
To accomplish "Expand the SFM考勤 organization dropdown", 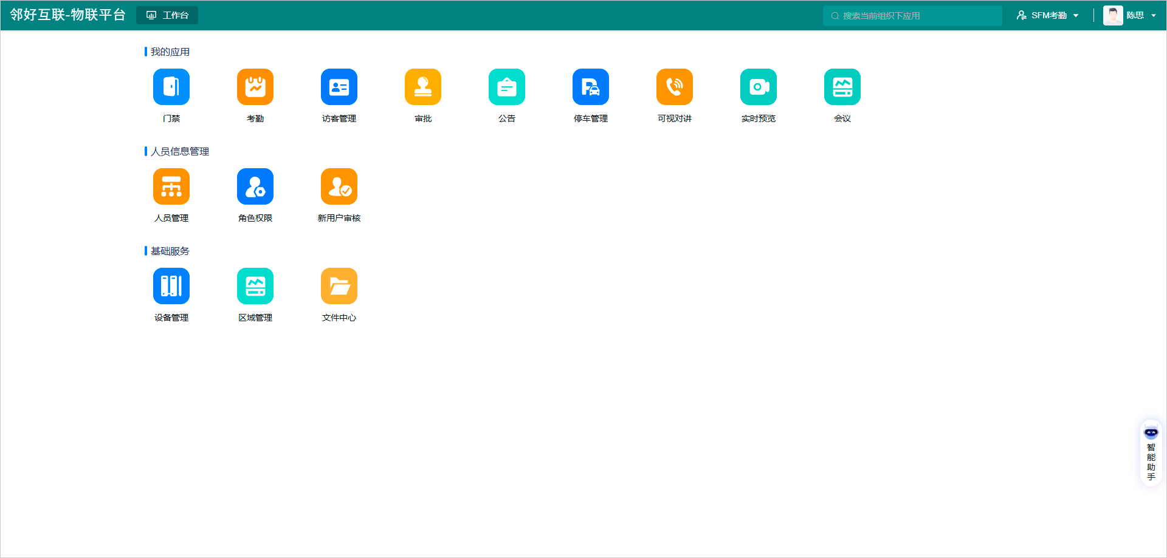I will coord(1048,15).
